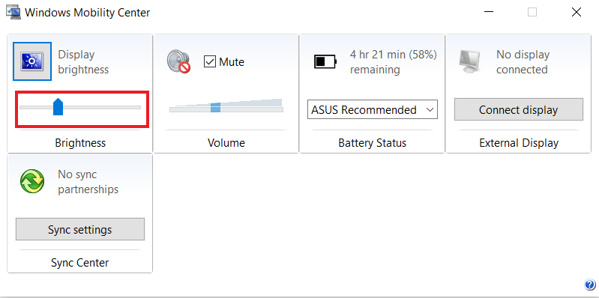
Task: Click the dropdown arrow in Battery Status
Action: 430,110
